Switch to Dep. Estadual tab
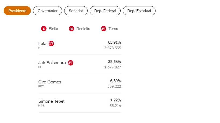 (x=139, y=11)
